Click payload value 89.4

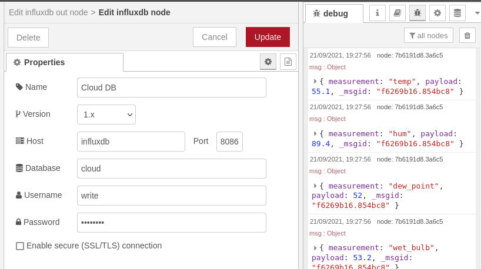pyautogui.click(x=321, y=144)
